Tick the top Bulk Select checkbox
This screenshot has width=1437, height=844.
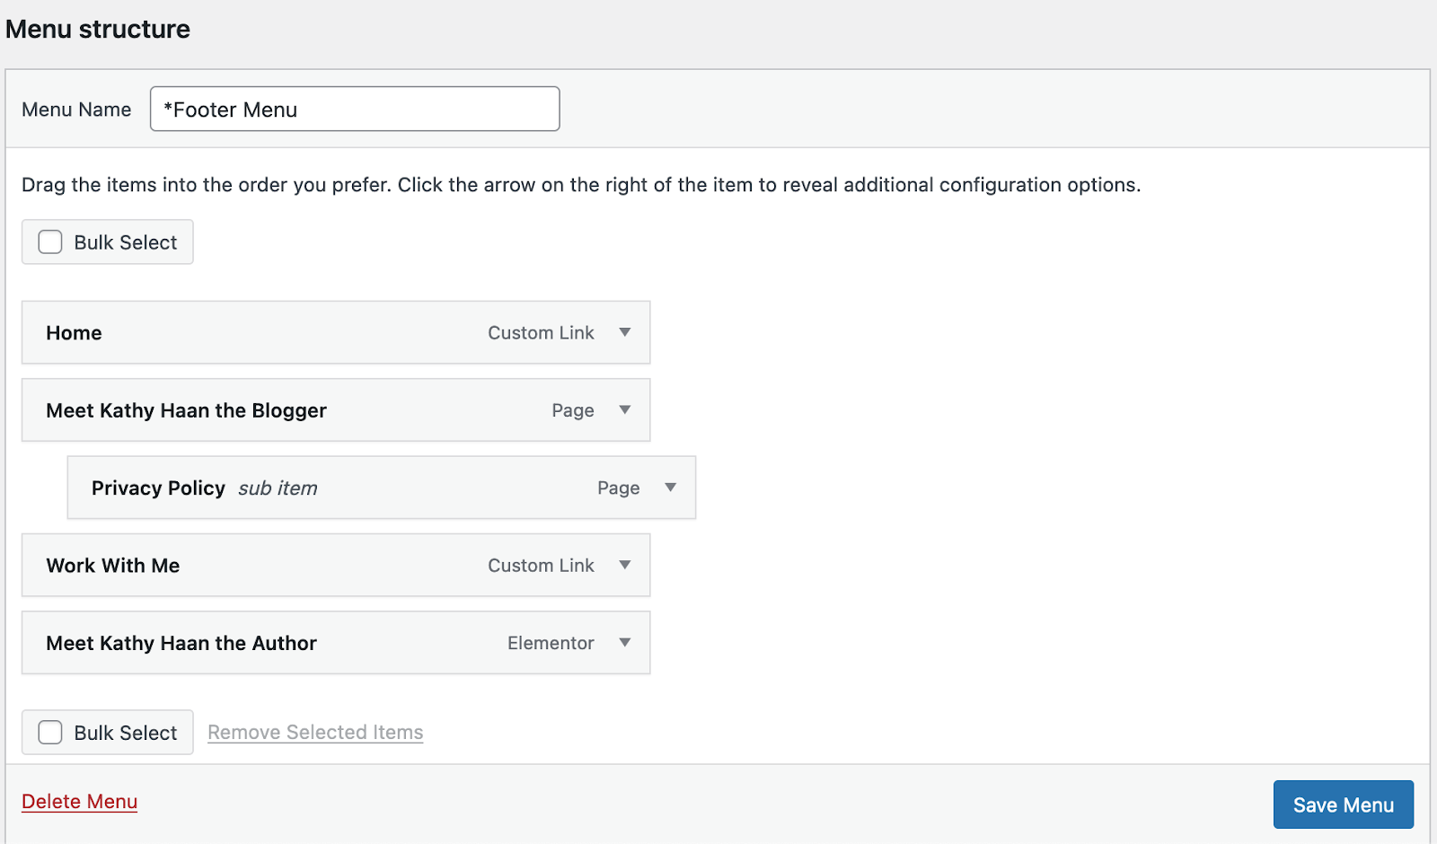click(x=50, y=242)
